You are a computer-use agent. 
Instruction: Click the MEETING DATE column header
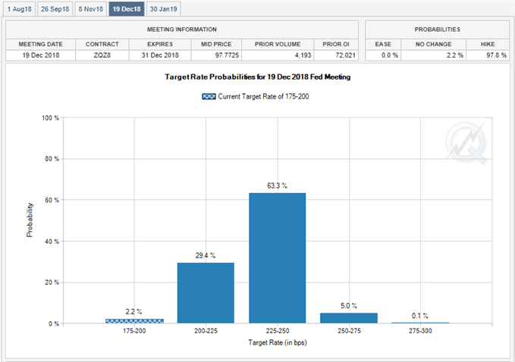(x=40, y=44)
